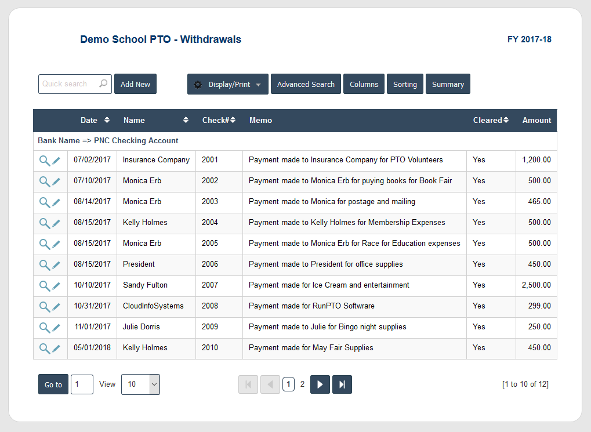Click the edit pencil for May Fair Supplies
The height and width of the screenshot is (432, 591).
click(x=56, y=347)
